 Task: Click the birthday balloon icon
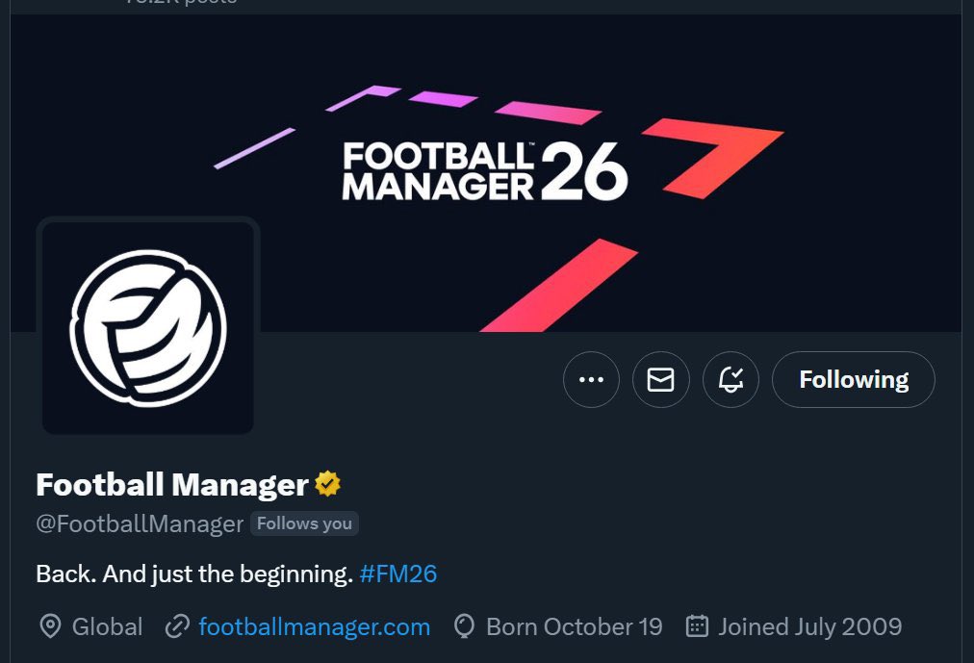tap(464, 626)
